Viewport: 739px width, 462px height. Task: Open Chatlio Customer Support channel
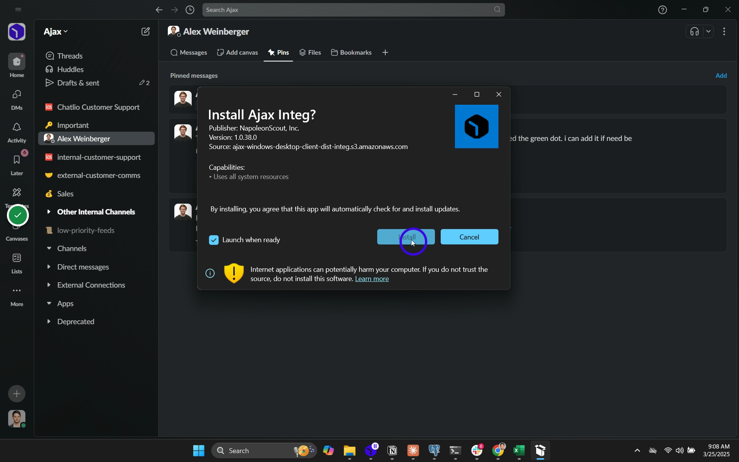pos(96,107)
